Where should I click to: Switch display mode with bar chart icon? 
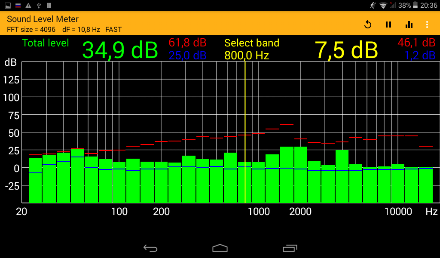409,25
